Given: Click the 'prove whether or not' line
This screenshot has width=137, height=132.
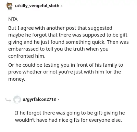Looking at the screenshot, I should click(64, 72).
